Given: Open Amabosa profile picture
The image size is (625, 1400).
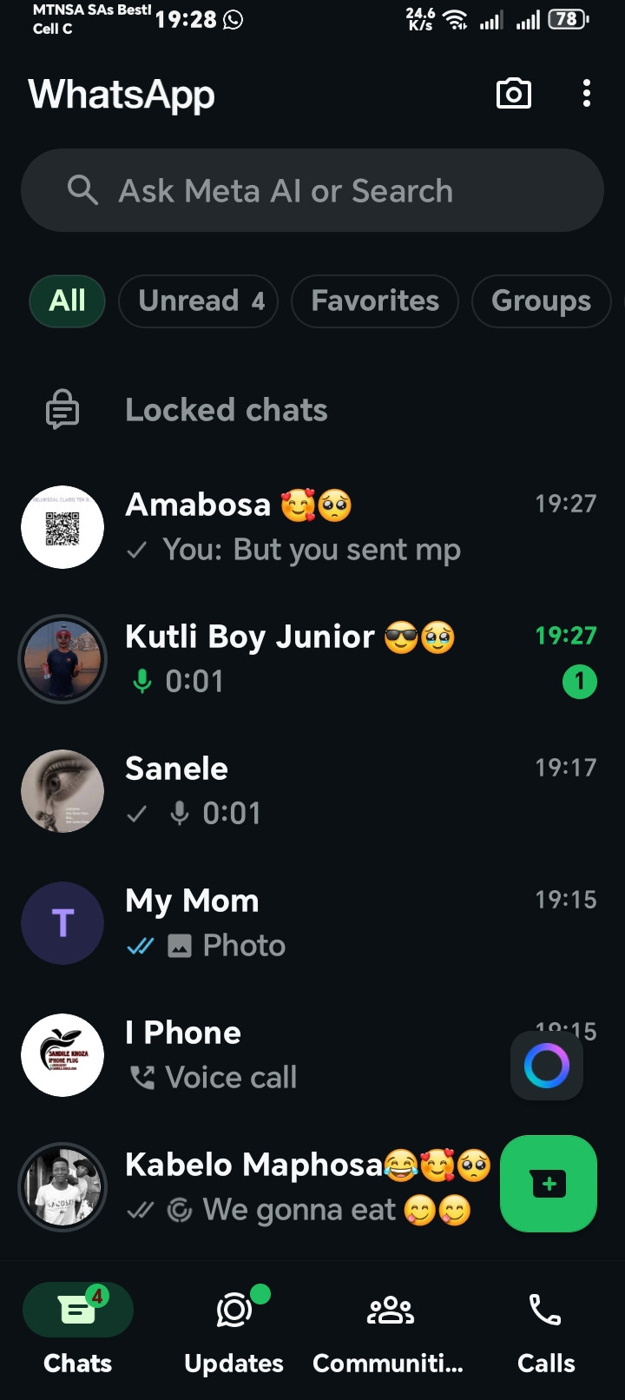Looking at the screenshot, I should 62,527.
